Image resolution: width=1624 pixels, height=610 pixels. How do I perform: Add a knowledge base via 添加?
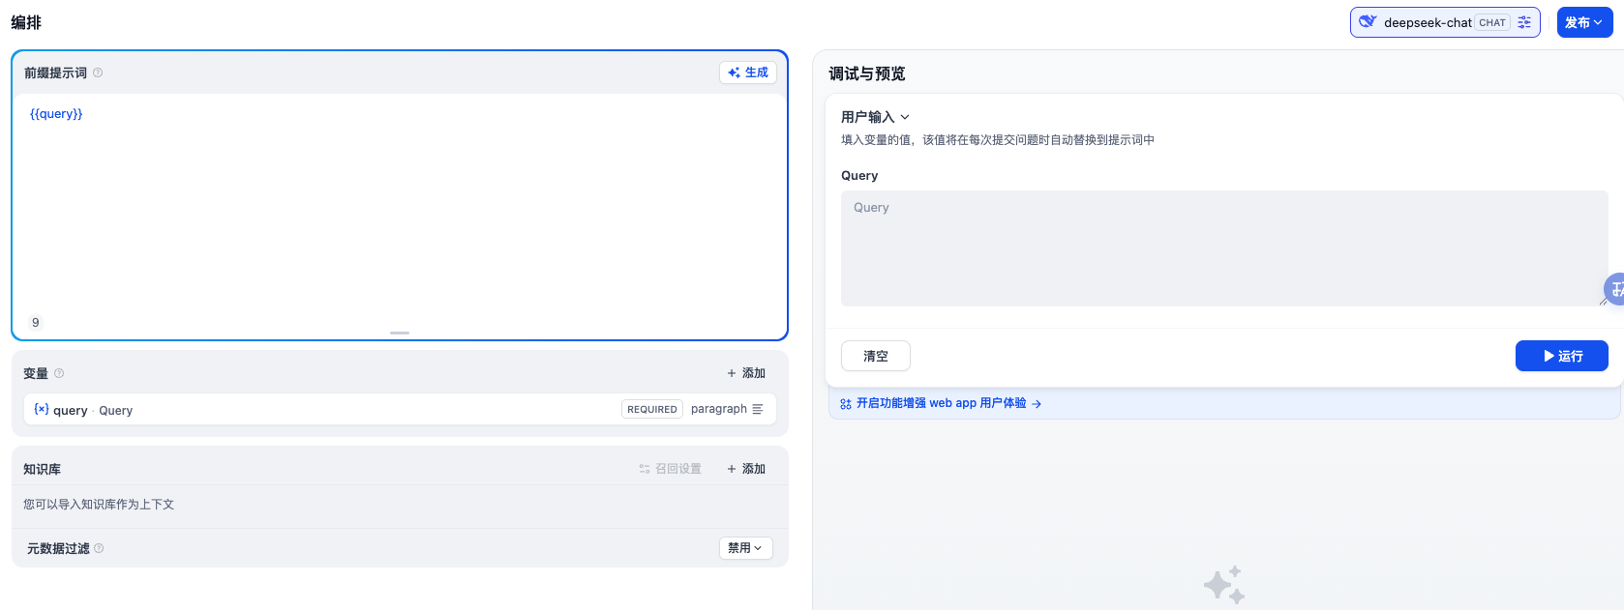click(746, 469)
